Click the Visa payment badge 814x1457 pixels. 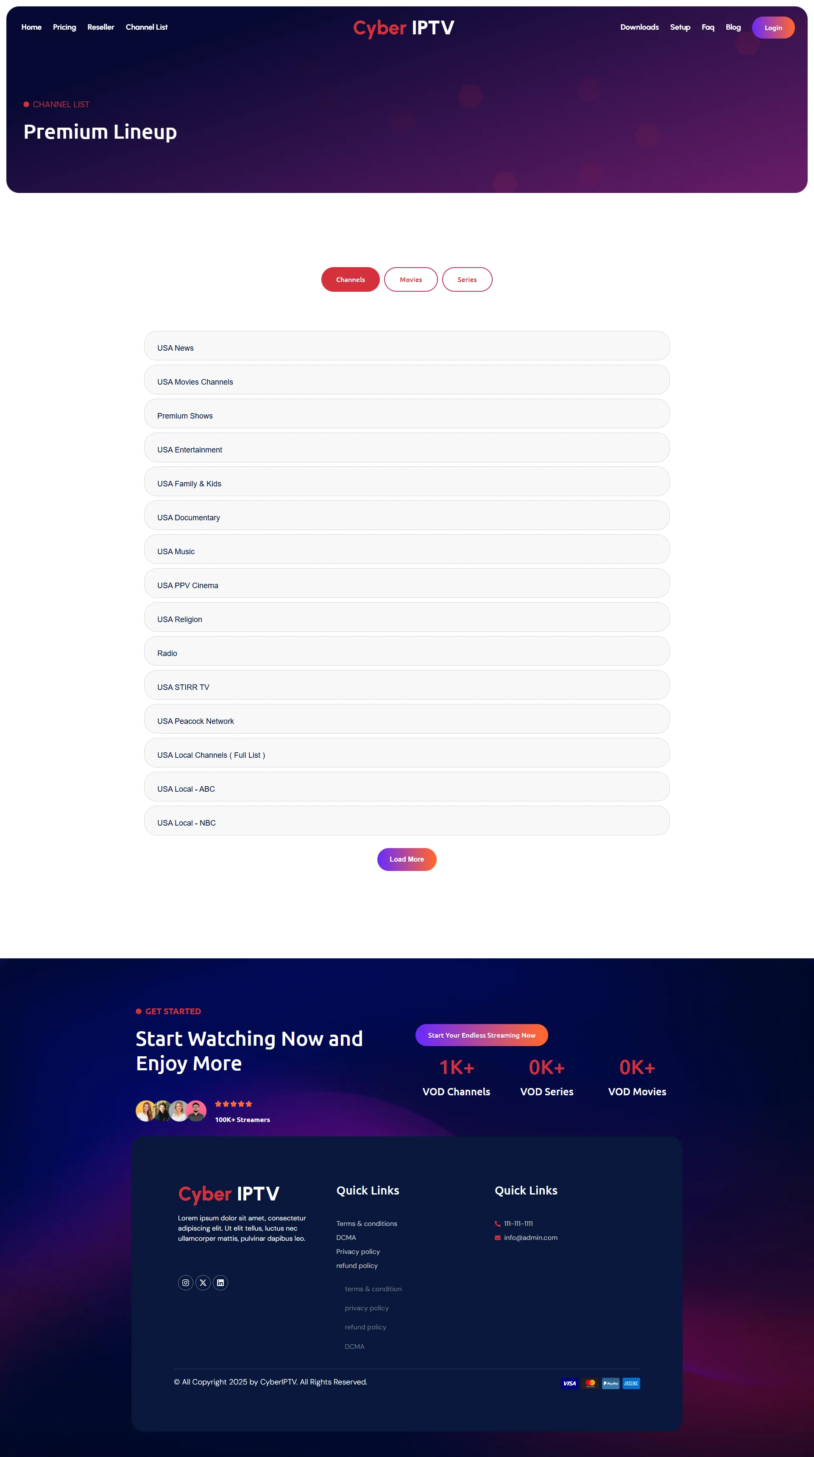click(570, 1383)
